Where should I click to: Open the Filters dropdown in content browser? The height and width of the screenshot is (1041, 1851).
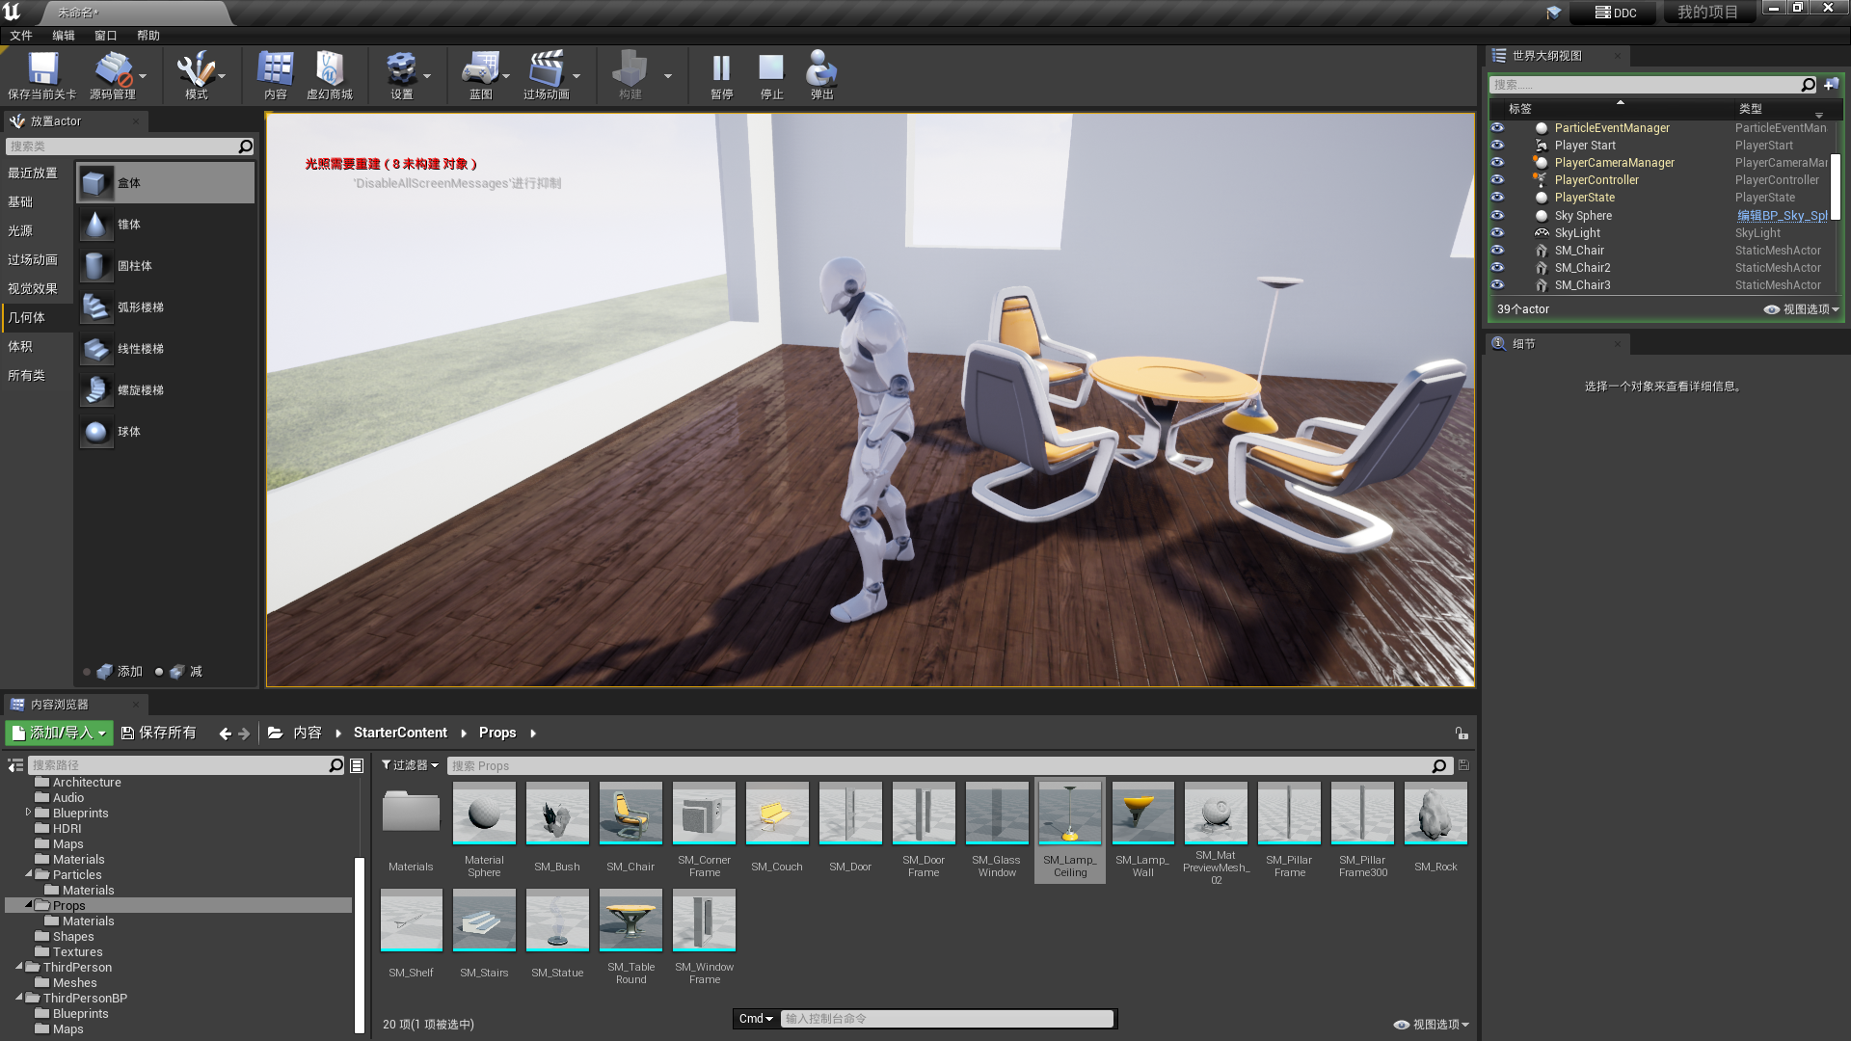point(410,765)
